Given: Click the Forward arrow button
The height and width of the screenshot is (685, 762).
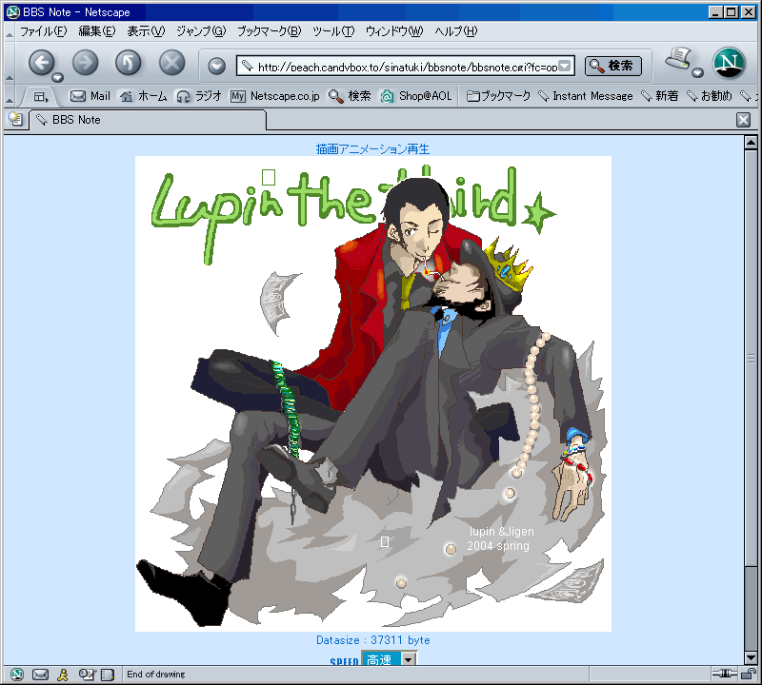Looking at the screenshot, I should (86, 63).
